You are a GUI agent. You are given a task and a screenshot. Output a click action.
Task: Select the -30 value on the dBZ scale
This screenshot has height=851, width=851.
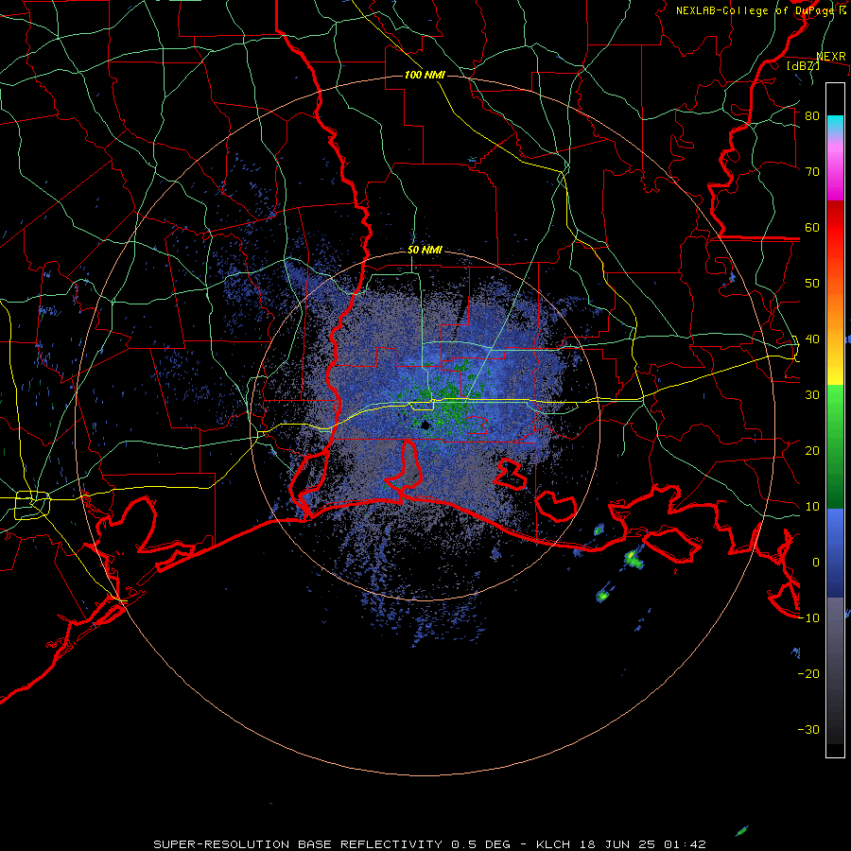point(808,729)
